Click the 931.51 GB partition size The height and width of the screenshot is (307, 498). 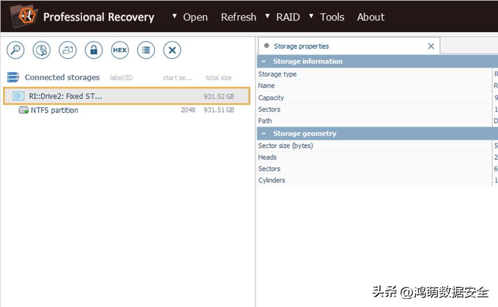219,110
